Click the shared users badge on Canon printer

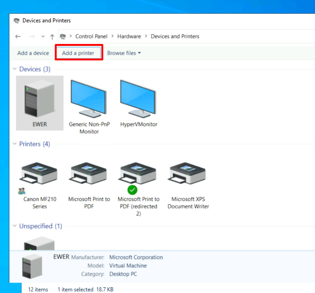(x=22, y=190)
